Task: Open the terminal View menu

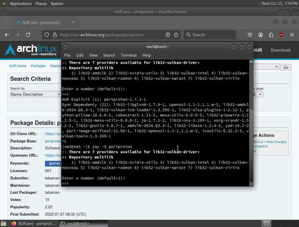Action: [x=93, y=55]
